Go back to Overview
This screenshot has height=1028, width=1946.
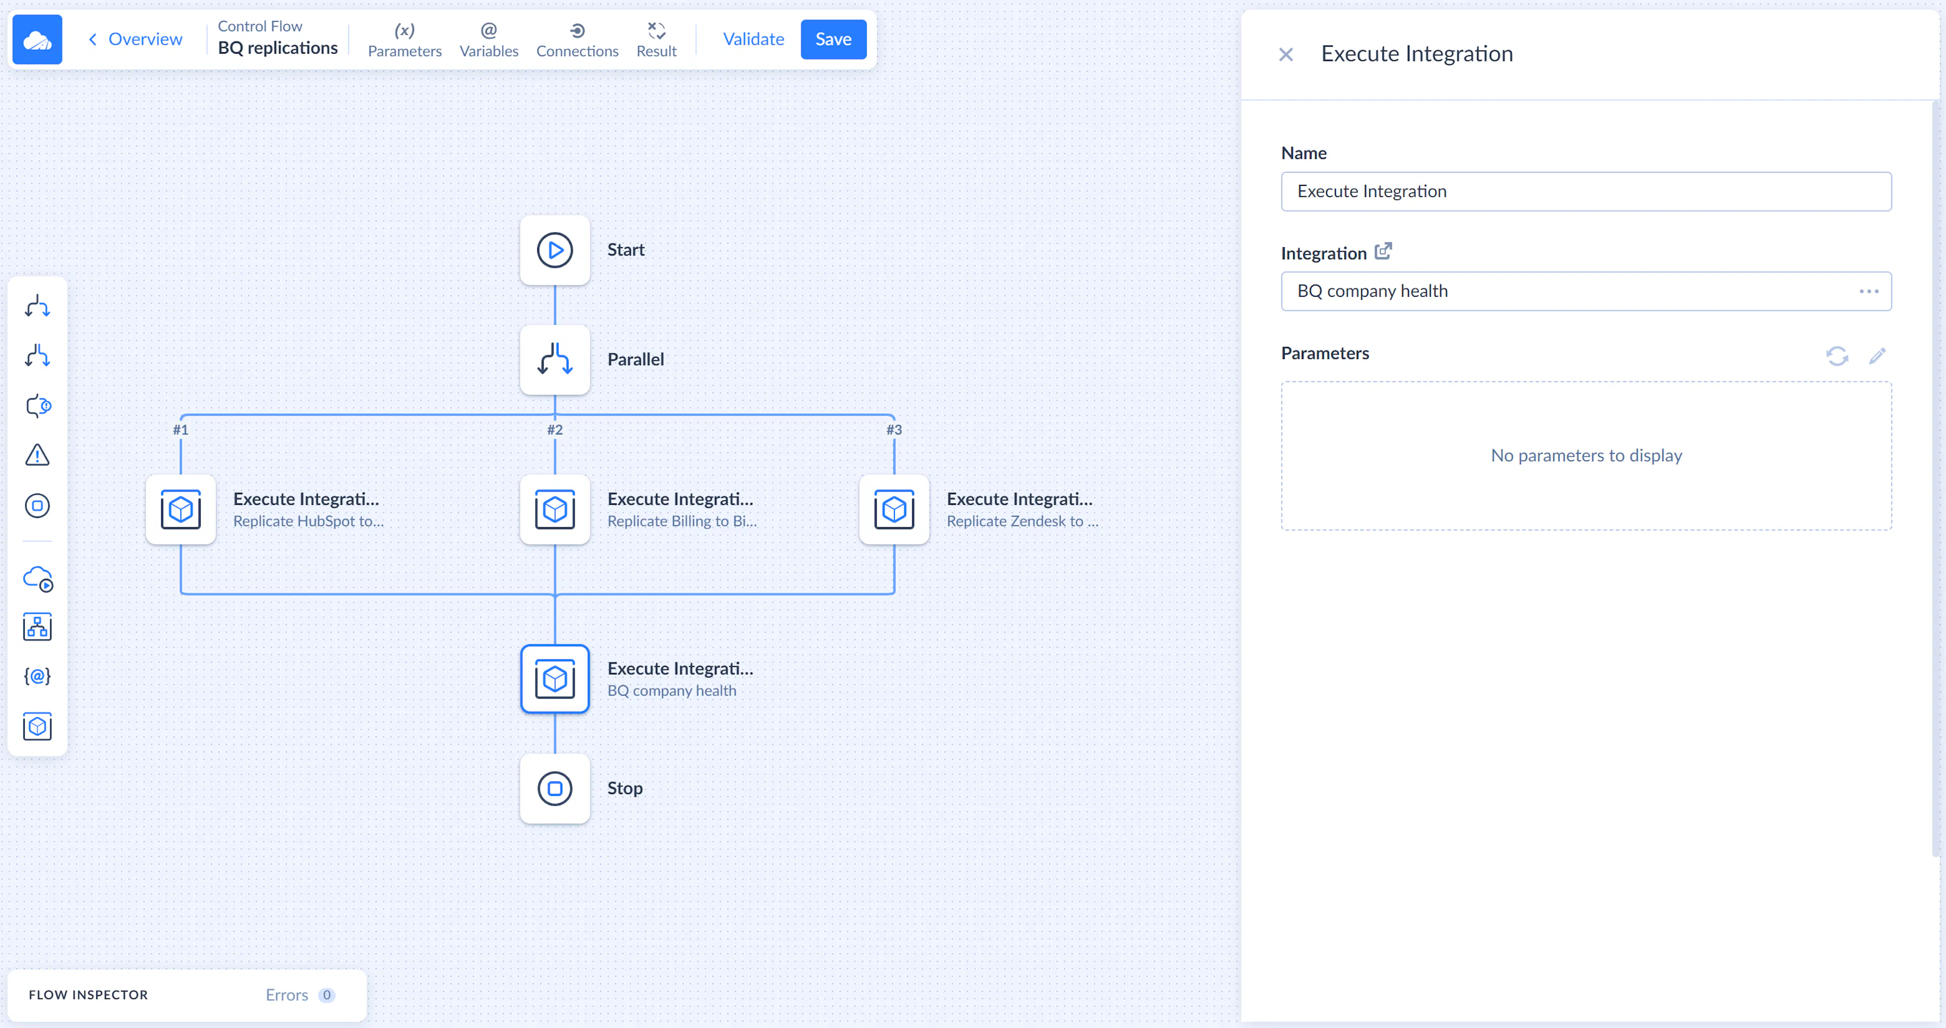tap(135, 39)
